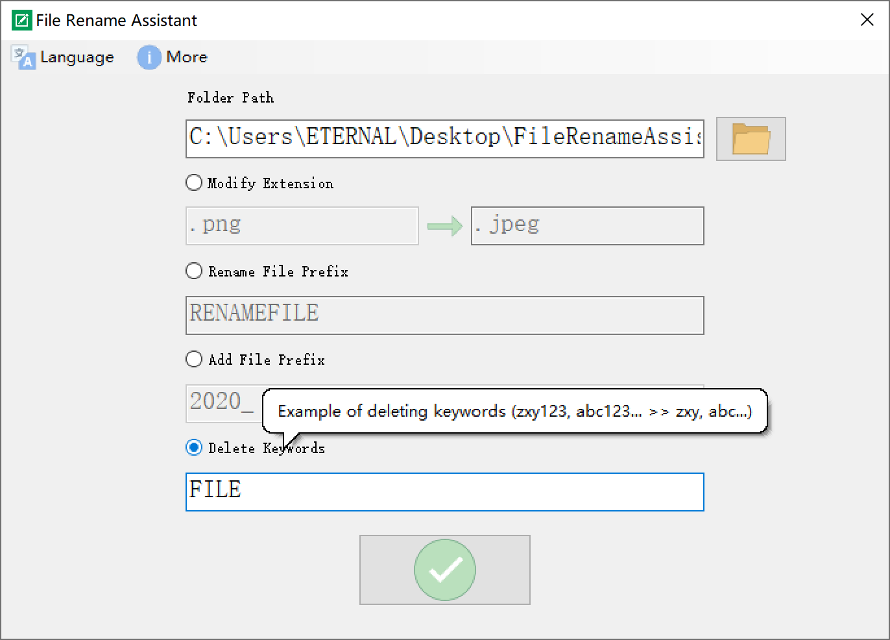Select the Delete Keywords radio button

tap(194, 447)
